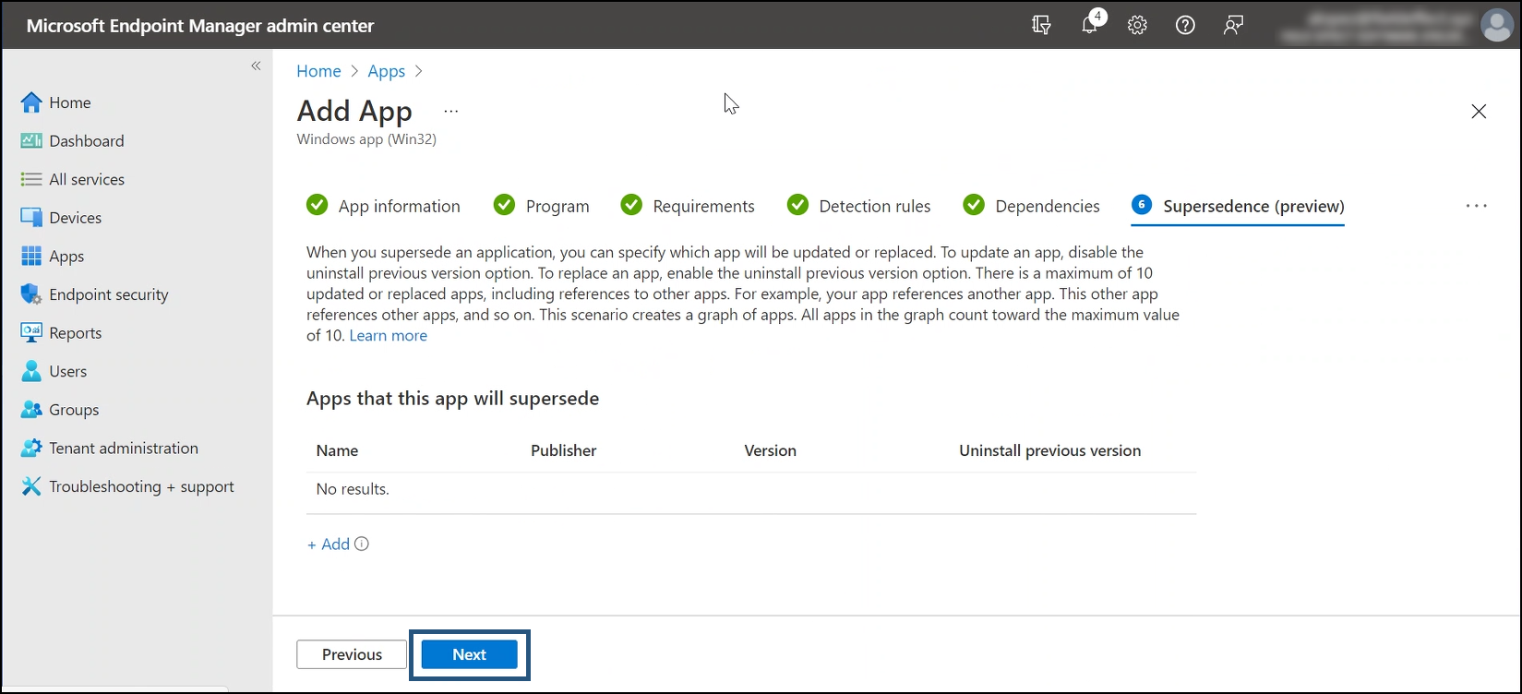Open the Users icon in sidebar

[31, 371]
